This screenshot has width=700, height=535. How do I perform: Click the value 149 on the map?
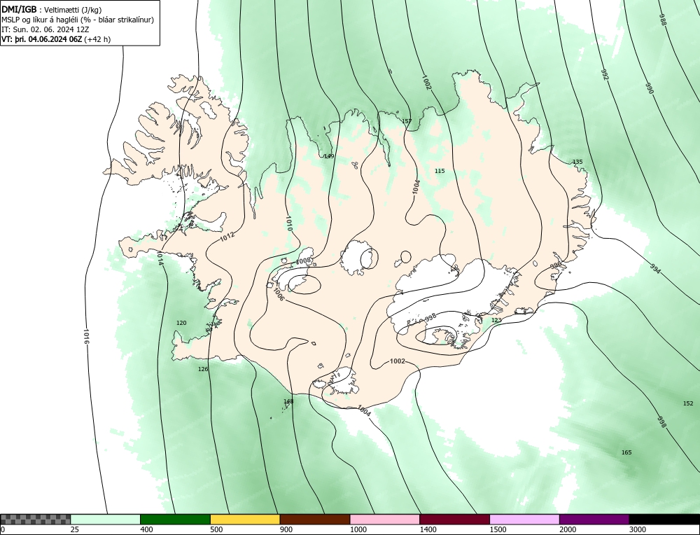coord(328,156)
